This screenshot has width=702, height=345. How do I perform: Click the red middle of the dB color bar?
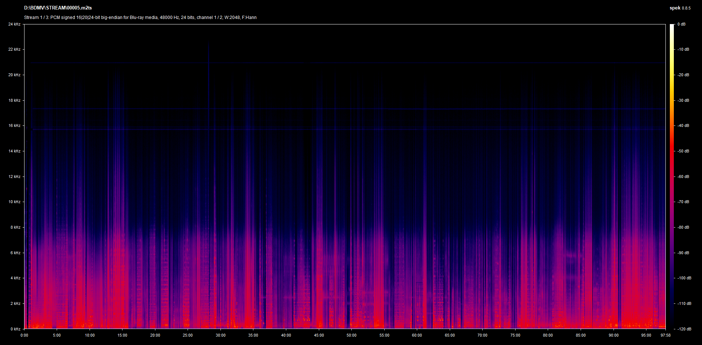672,153
